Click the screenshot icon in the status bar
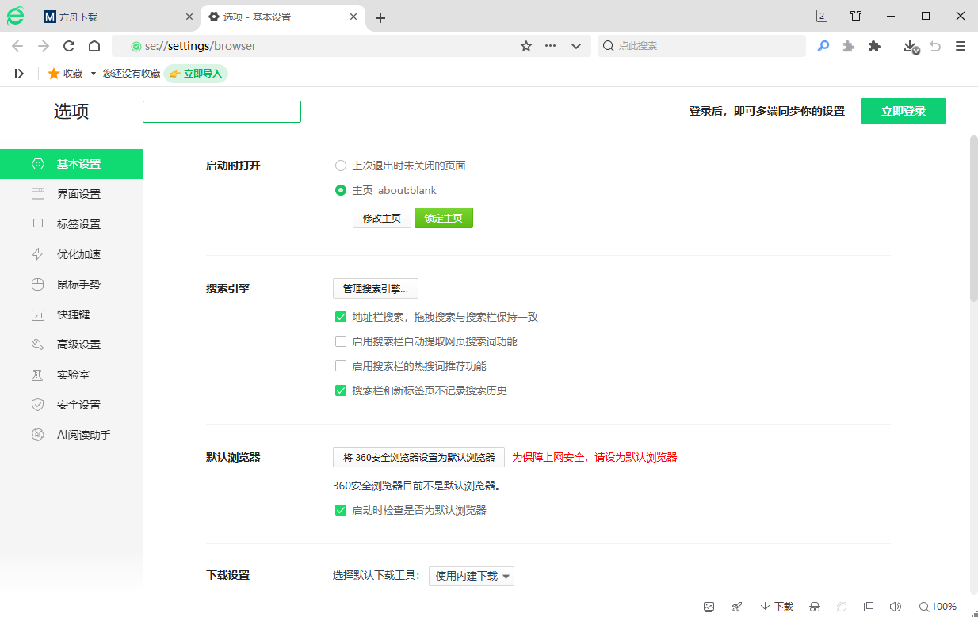This screenshot has height=617, width=978. coord(709,606)
